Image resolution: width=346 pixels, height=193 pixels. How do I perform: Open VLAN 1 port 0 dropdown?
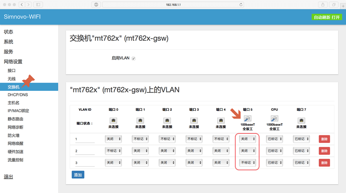point(113,139)
